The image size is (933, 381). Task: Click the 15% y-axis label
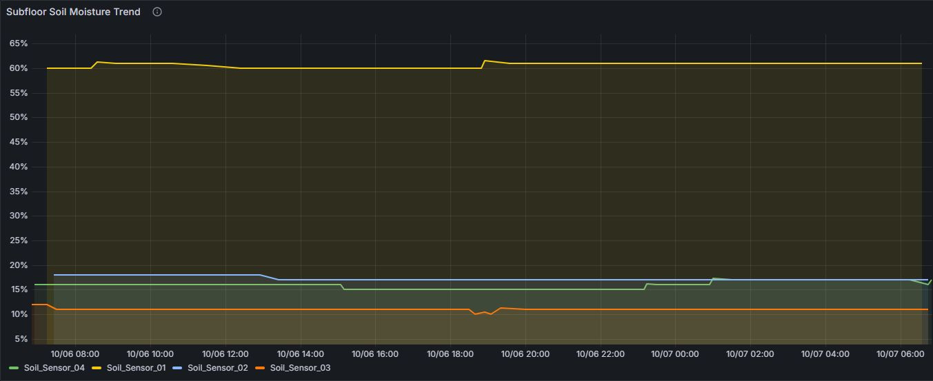pos(19,290)
